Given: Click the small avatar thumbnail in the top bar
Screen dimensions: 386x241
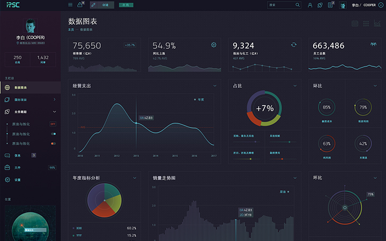Looking at the screenshot, I should point(343,5).
